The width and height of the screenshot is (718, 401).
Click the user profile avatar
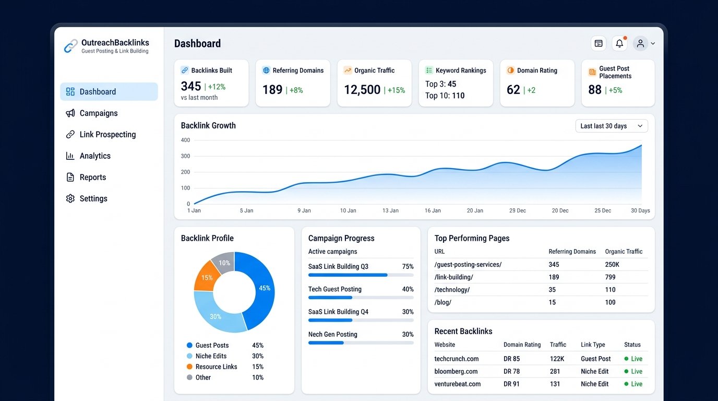pos(640,43)
